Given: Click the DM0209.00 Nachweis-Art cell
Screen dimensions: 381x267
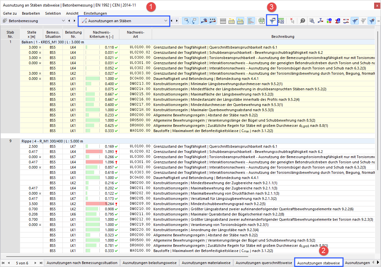Looking at the screenshot, I should point(135,204).
